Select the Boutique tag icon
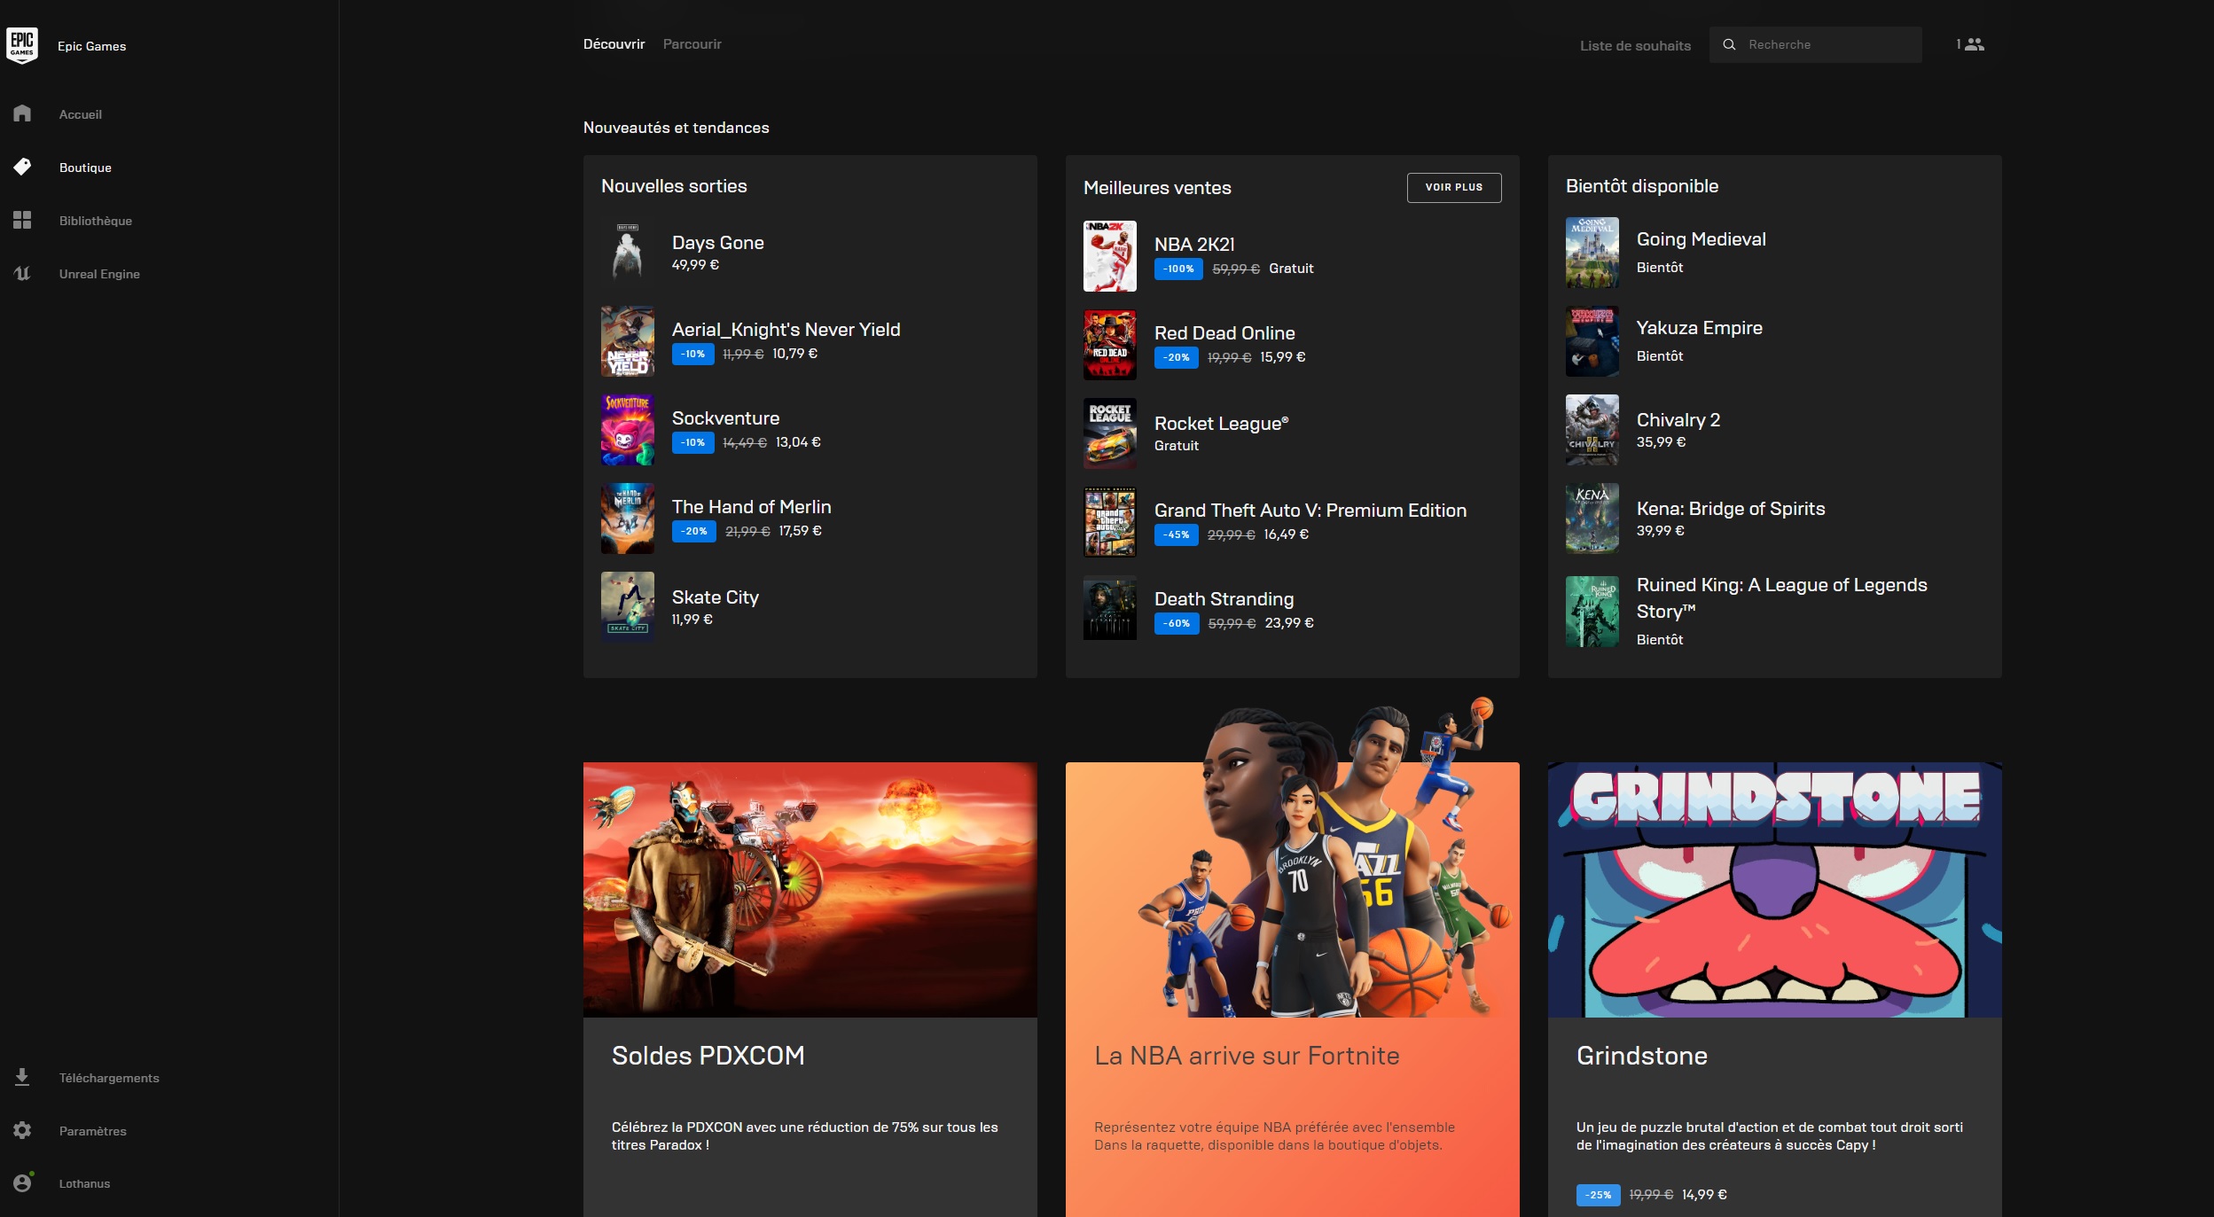This screenshot has width=2214, height=1217. [22, 167]
